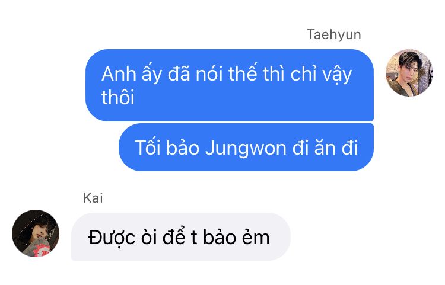
Task: Select the message 'Anh ấy đã nói thế thì chỉ vậy thôi'
Action: pos(229,85)
